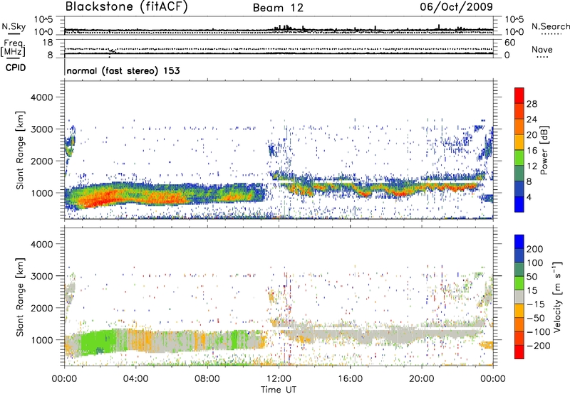The width and height of the screenshot is (570, 394).
Task: Select the '200' Velocity colorbar tick label
Action: (535, 249)
